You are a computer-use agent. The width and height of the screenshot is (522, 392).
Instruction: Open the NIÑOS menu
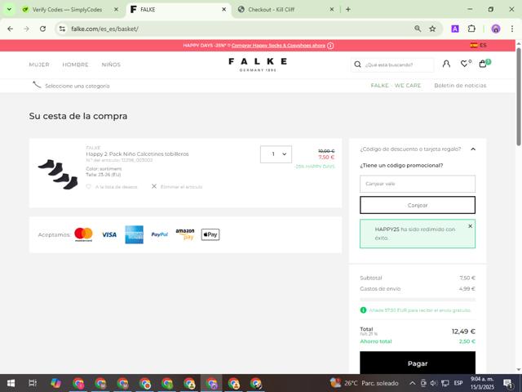tap(111, 65)
